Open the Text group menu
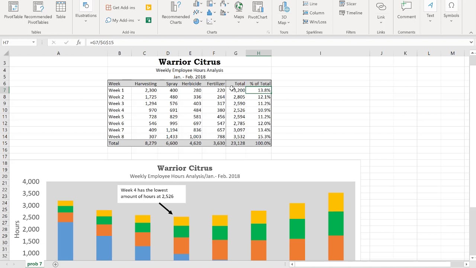This screenshot has width=476, height=268. (430, 12)
